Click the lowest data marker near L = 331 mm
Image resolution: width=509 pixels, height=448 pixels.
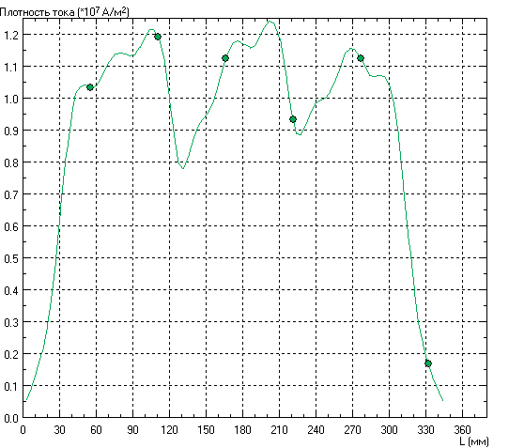[x=428, y=363]
